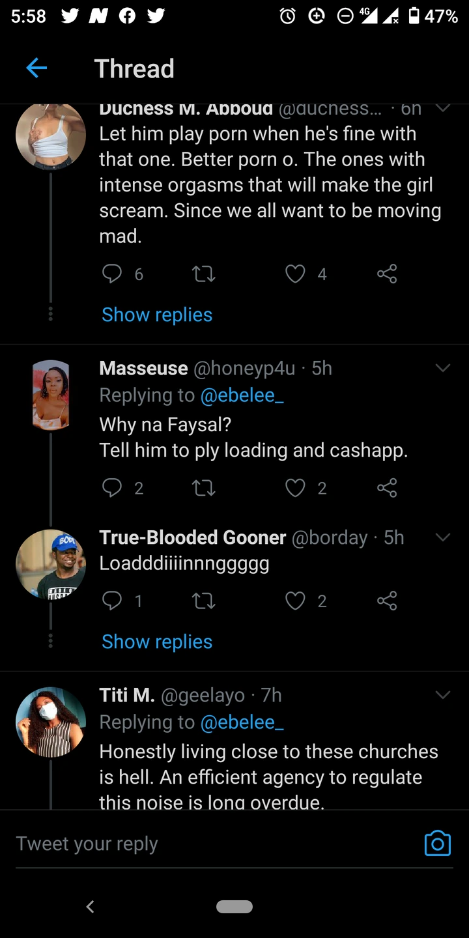Open the camera icon in reply bar
The height and width of the screenshot is (938, 469).
point(437,843)
